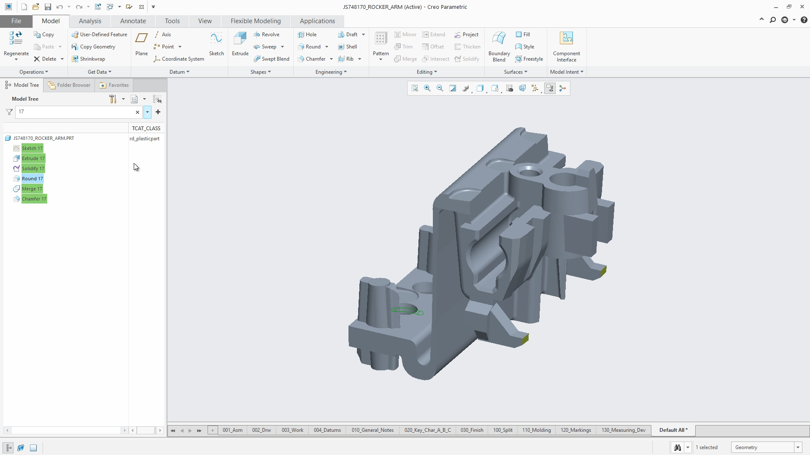Toggle the model tree panel in status bar

pos(8,447)
